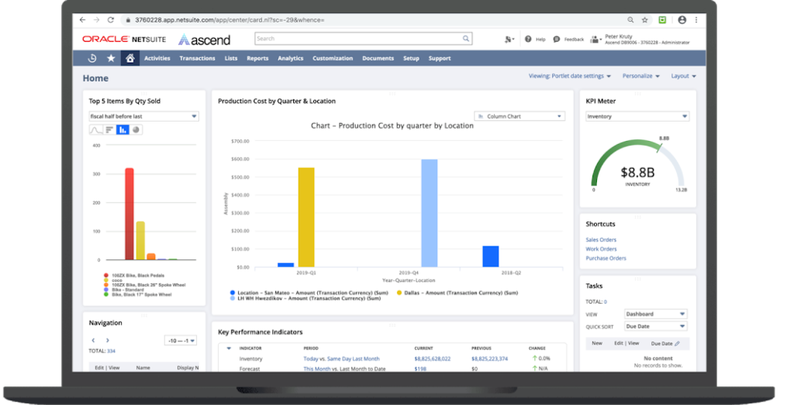The image size is (794, 405).
Task: Open the Activities menu
Action: click(x=157, y=58)
